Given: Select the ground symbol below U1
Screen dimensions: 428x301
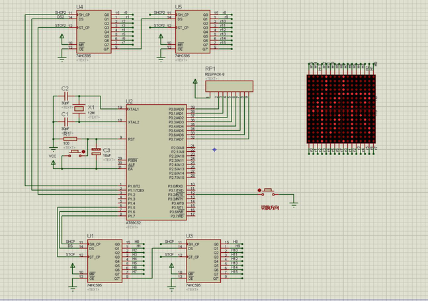Looking at the screenshot, I should 73,288.
